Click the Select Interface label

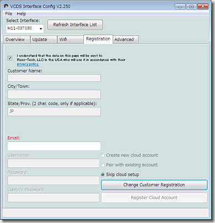click(x=23, y=20)
